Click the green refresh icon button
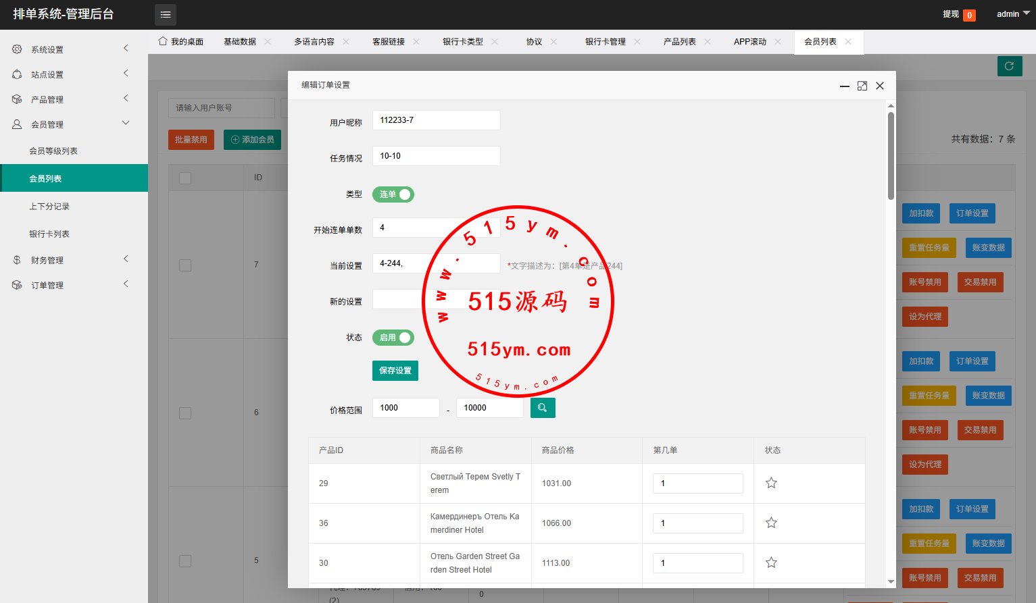The height and width of the screenshot is (603, 1036). (x=1009, y=66)
